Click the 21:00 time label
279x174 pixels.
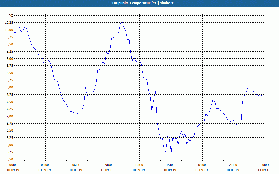(233, 165)
